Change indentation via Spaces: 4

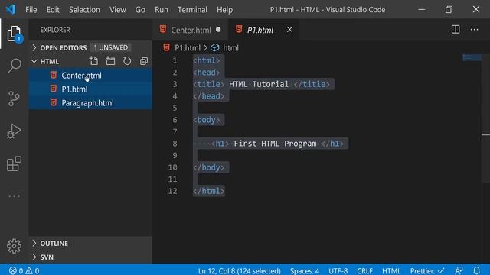pyautogui.click(x=305, y=270)
